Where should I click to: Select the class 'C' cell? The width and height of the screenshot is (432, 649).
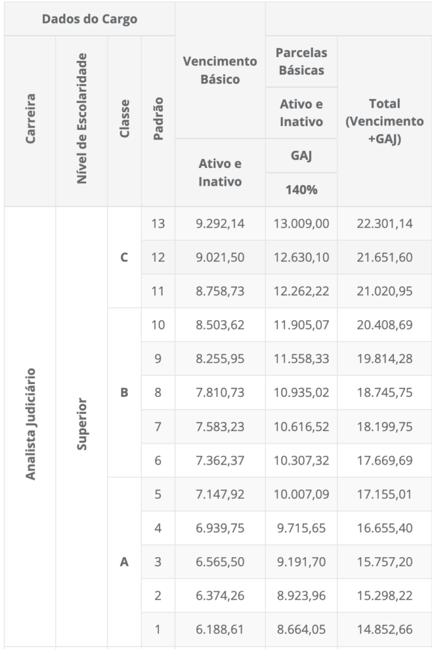tap(124, 257)
